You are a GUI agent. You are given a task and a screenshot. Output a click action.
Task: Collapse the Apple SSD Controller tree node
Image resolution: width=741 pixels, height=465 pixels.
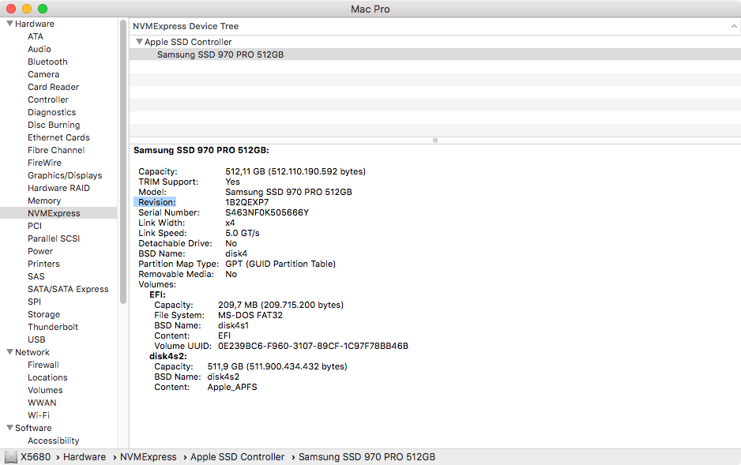139,42
